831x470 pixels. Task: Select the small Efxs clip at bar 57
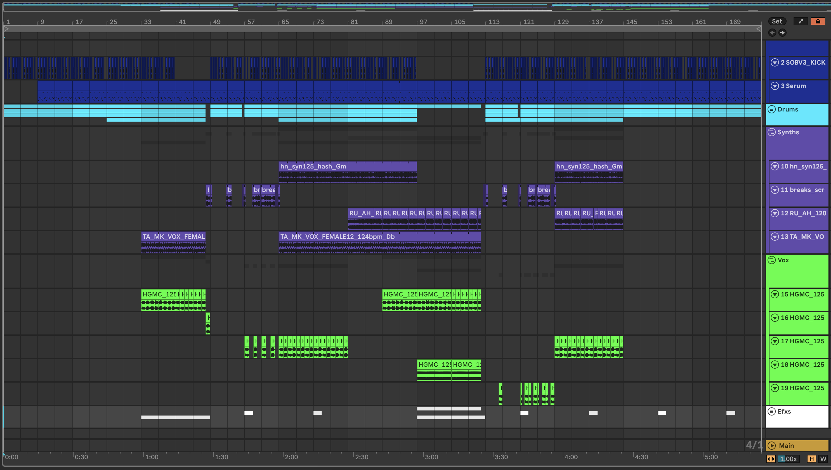(249, 413)
